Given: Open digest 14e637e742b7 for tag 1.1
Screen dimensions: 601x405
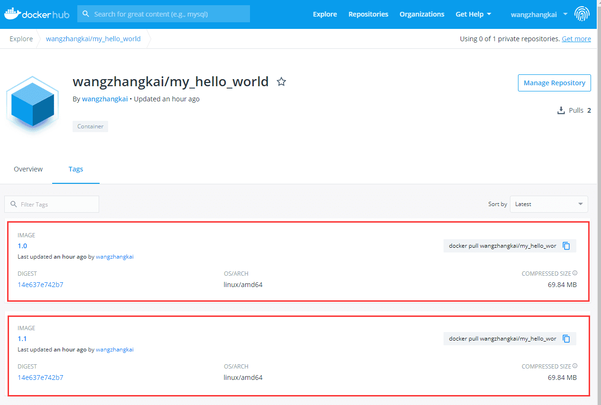Looking at the screenshot, I should pos(40,378).
